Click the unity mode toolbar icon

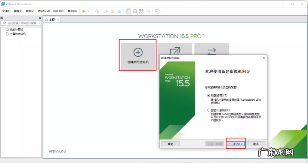(148, 11)
